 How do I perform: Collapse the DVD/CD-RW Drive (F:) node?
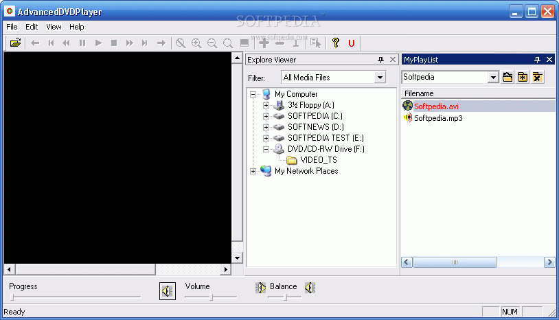pyautogui.click(x=266, y=149)
